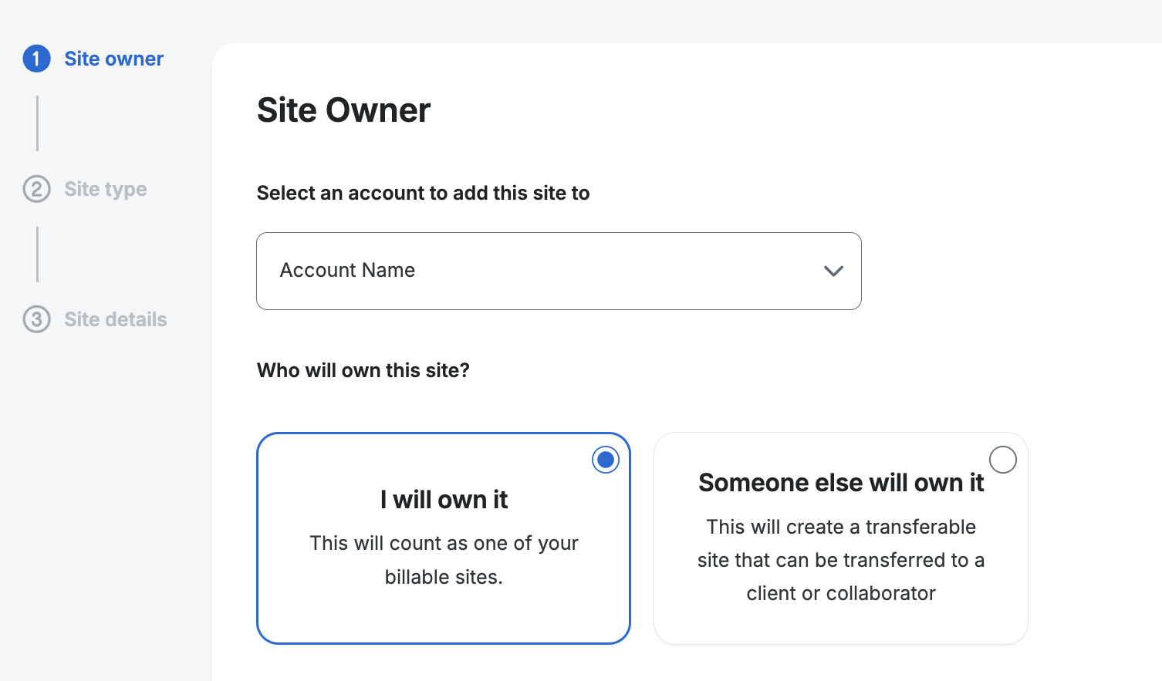Click the gray circle next to Site details
The height and width of the screenshot is (681, 1162).
(x=36, y=319)
